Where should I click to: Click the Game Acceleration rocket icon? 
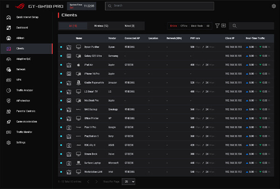coord(8,122)
